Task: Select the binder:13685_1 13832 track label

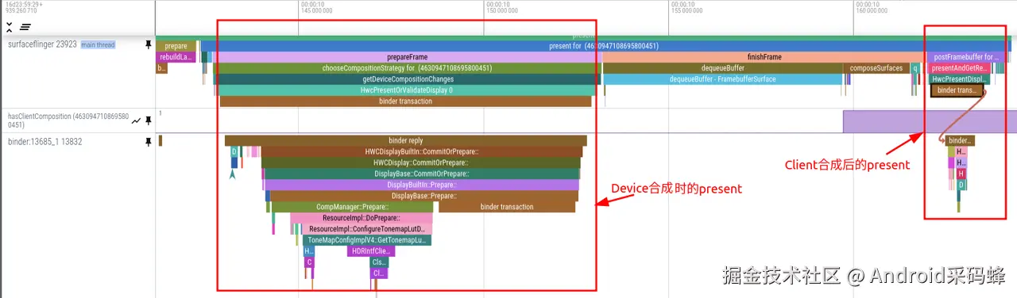Action: point(45,142)
